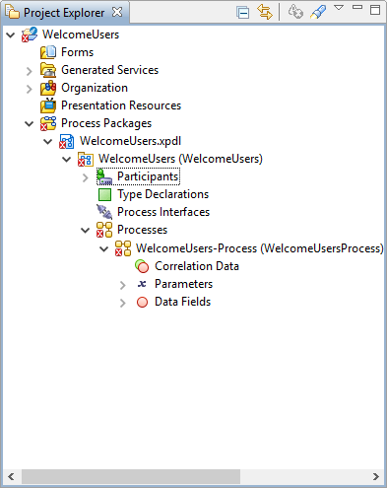The width and height of the screenshot is (387, 488).
Task: Click the WelcomeUsers project icon
Action: pyautogui.click(x=30, y=35)
